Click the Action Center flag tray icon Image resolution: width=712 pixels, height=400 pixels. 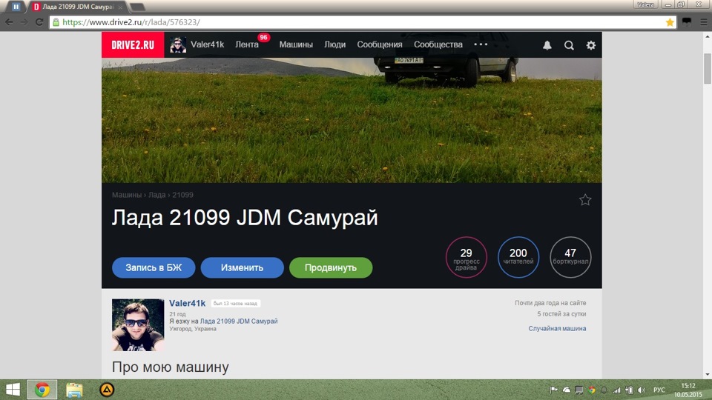[x=553, y=390]
